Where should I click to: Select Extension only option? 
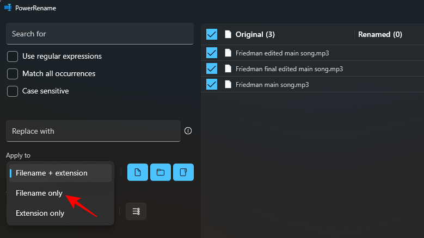(x=40, y=213)
